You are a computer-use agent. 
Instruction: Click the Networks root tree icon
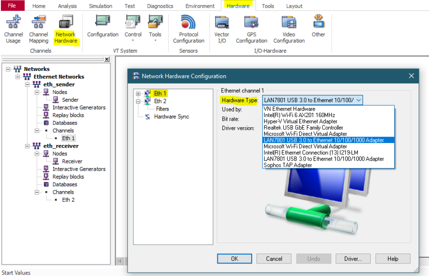(17, 69)
